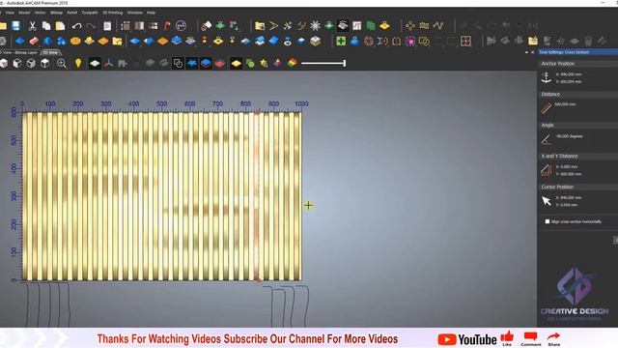Screen dimensions: 618x348
Task: Select the highlighted cross section tool icon
Action: tap(343, 26)
